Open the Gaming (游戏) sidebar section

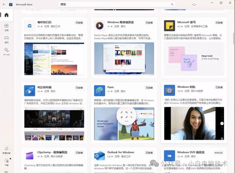(x=7, y=39)
